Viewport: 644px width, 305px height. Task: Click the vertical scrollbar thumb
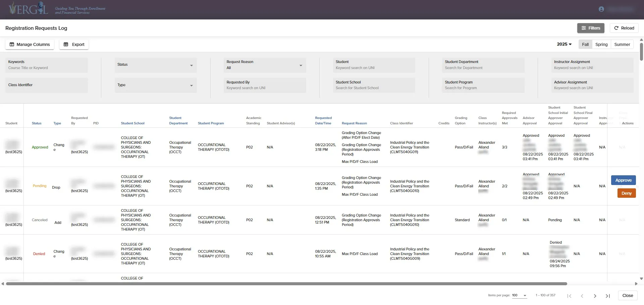(x=641, y=51)
